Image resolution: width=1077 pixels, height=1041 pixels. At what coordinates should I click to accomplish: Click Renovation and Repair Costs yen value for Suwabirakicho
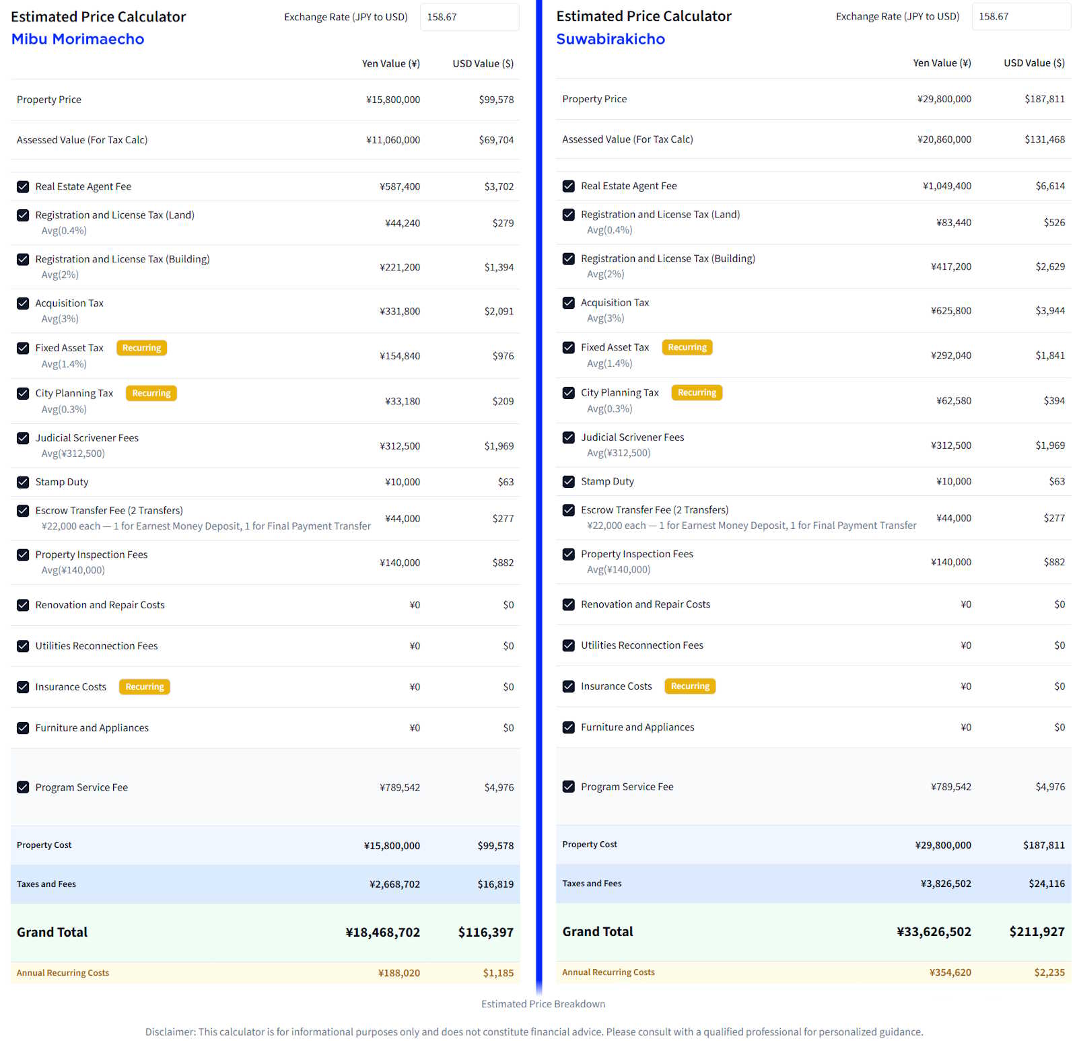965,604
